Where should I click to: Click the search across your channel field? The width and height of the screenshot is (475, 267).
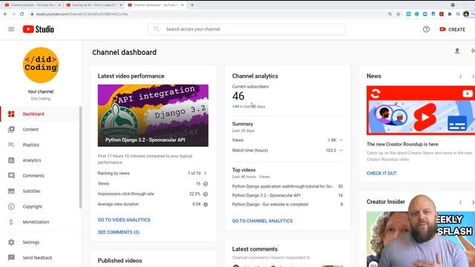coord(246,29)
